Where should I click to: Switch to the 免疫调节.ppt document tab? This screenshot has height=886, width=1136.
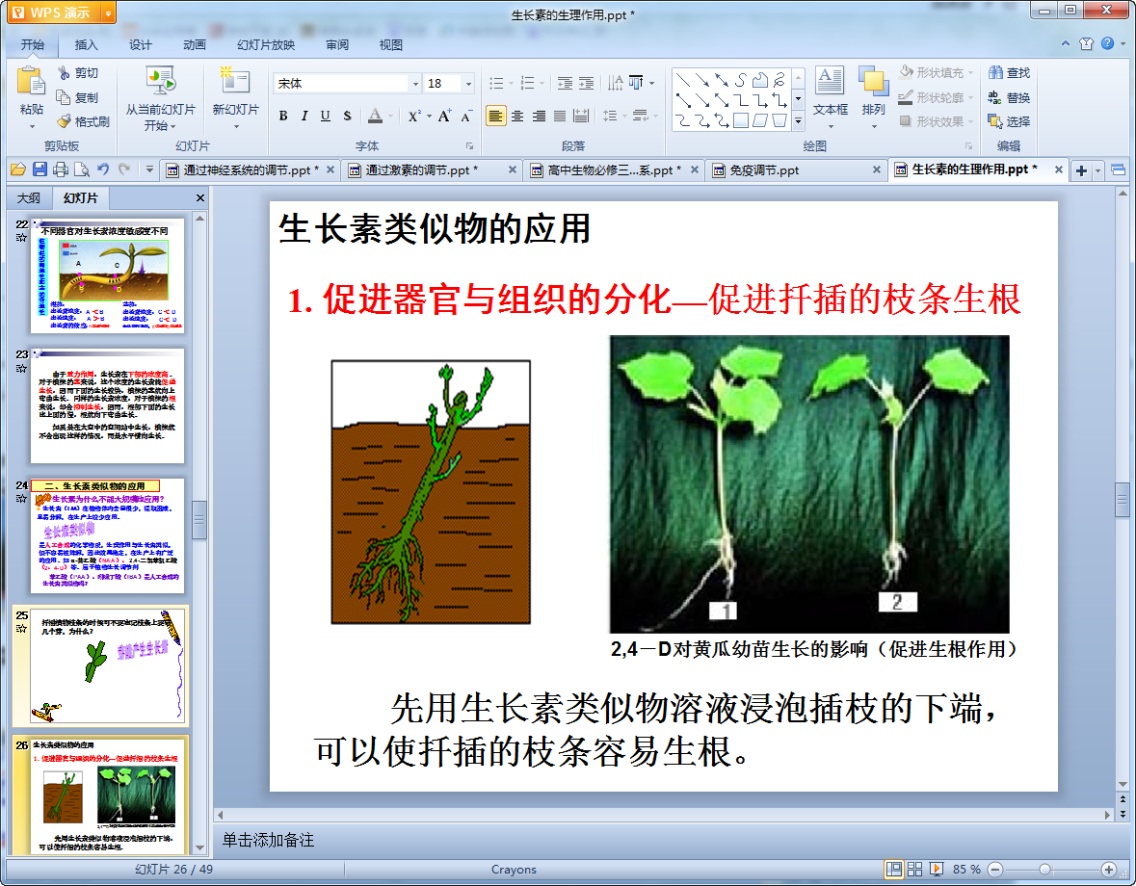[x=795, y=169]
